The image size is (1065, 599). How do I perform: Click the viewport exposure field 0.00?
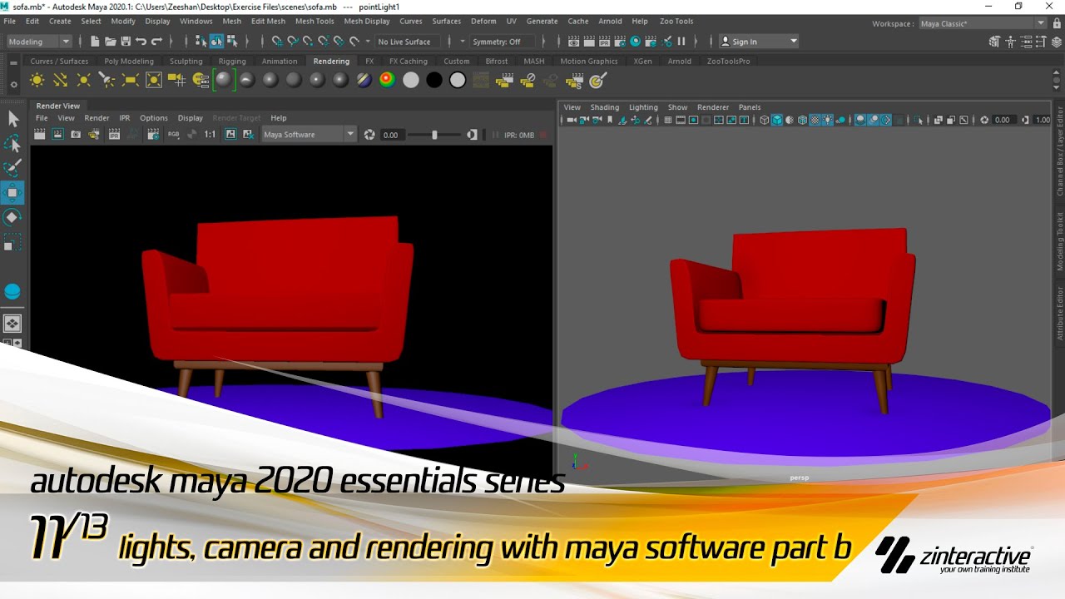point(1003,120)
